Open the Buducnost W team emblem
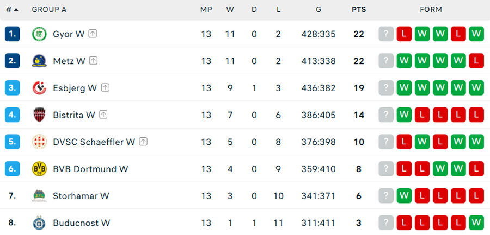The height and width of the screenshot is (235, 490). pyautogui.click(x=40, y=223)
